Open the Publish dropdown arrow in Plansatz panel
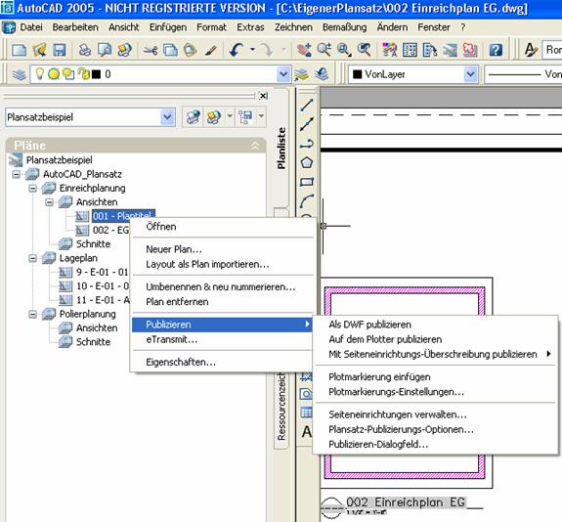562x522 pixels. (x=230, y=116)
